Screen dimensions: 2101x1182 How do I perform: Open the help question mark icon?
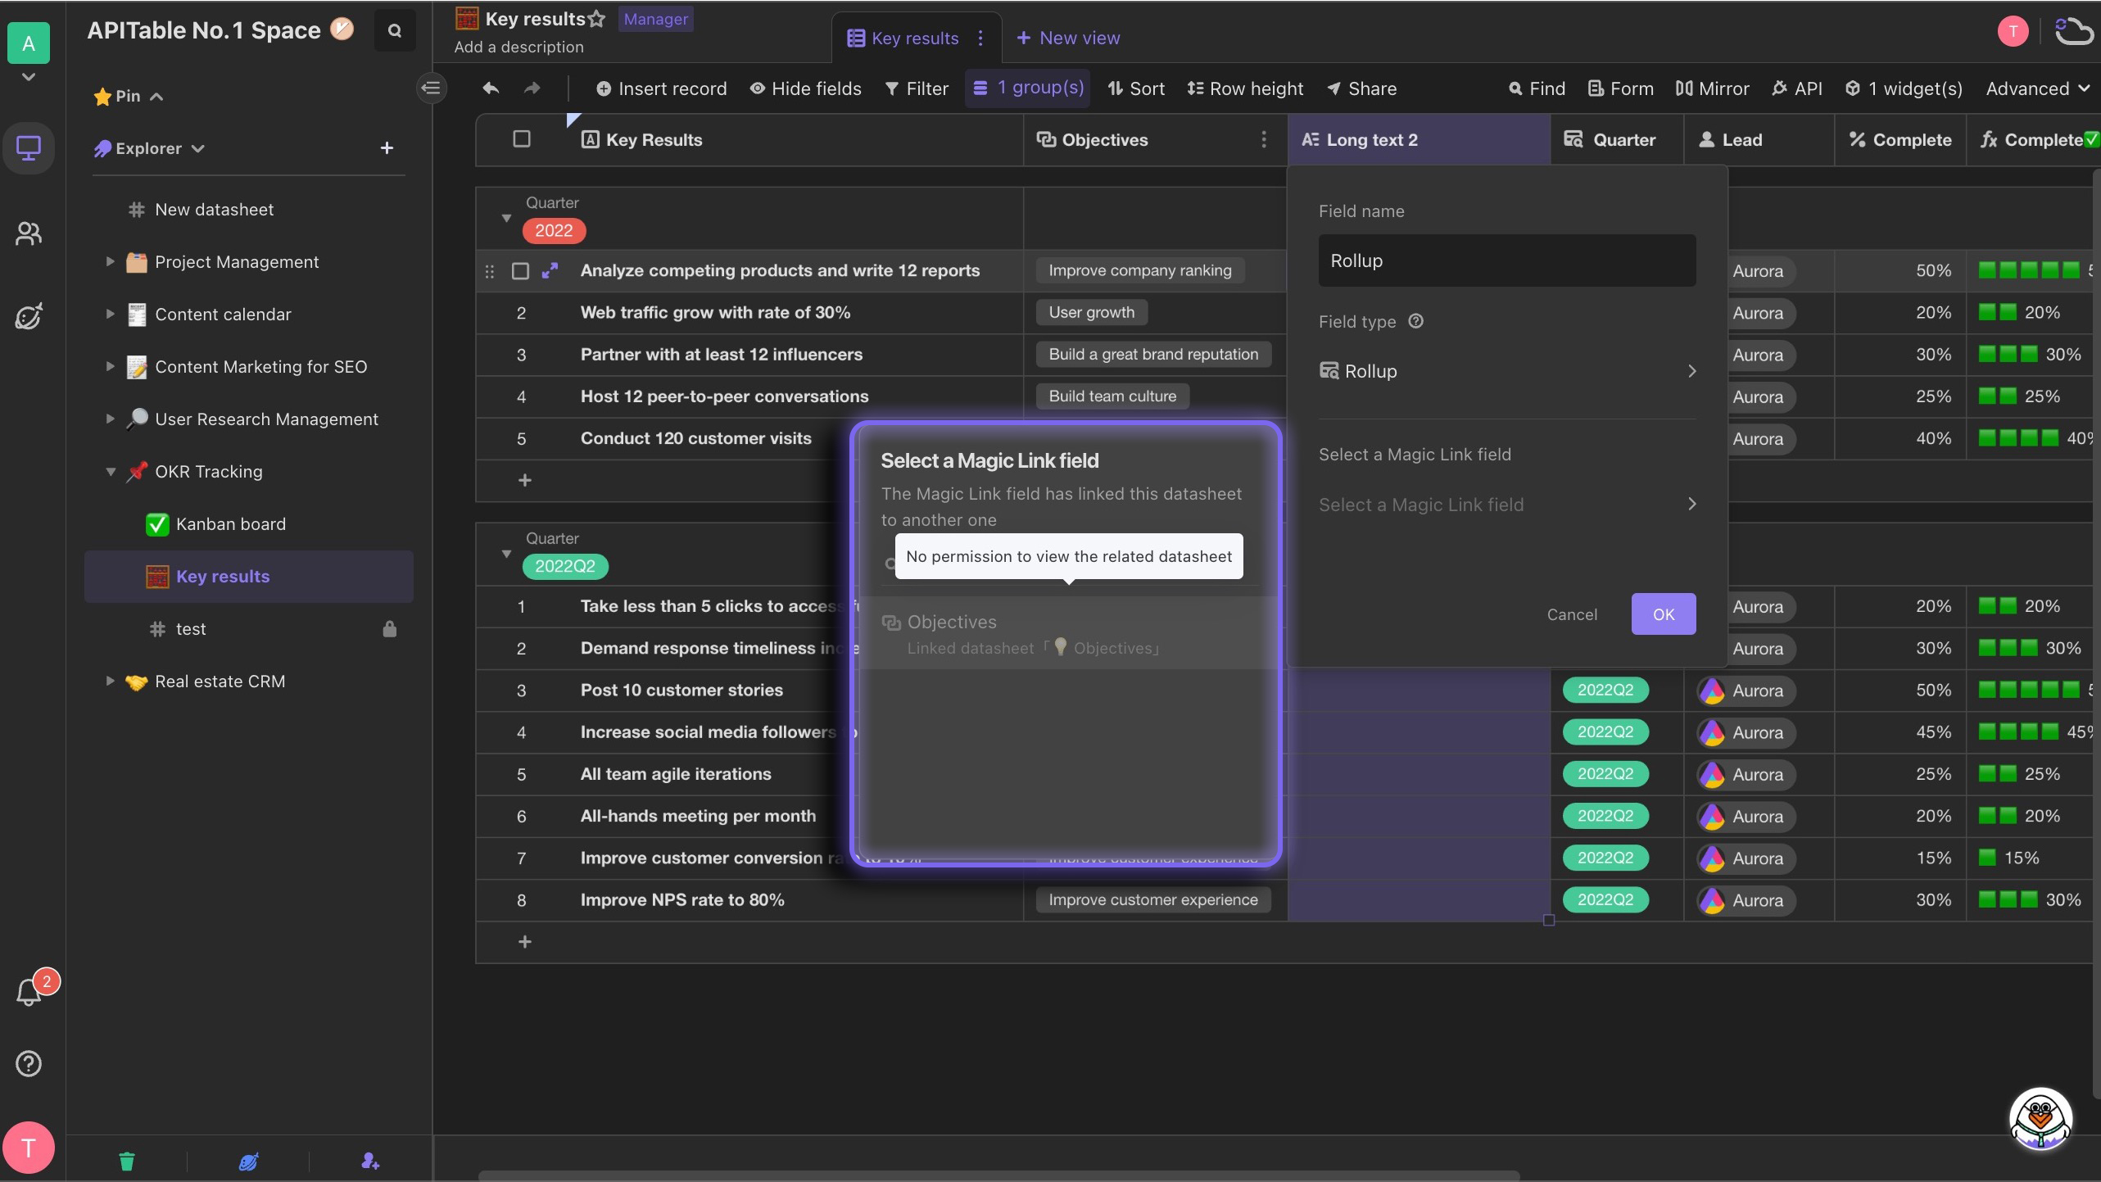click(x=29, y=1063)
